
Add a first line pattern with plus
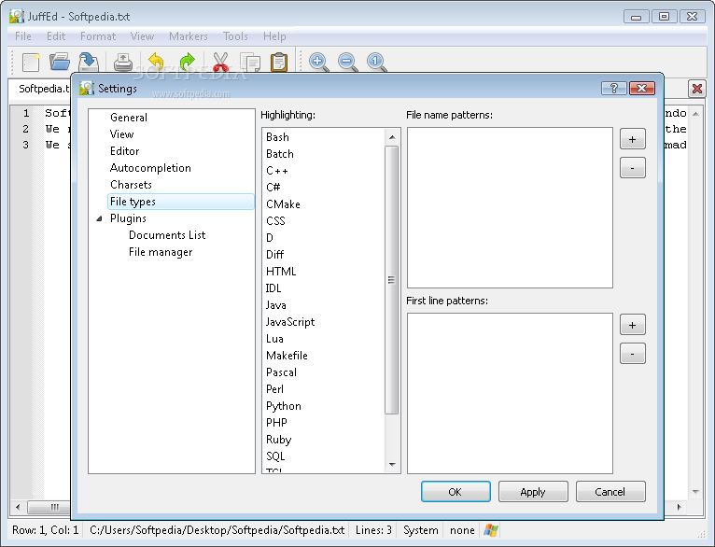click(x=633, y=325)
